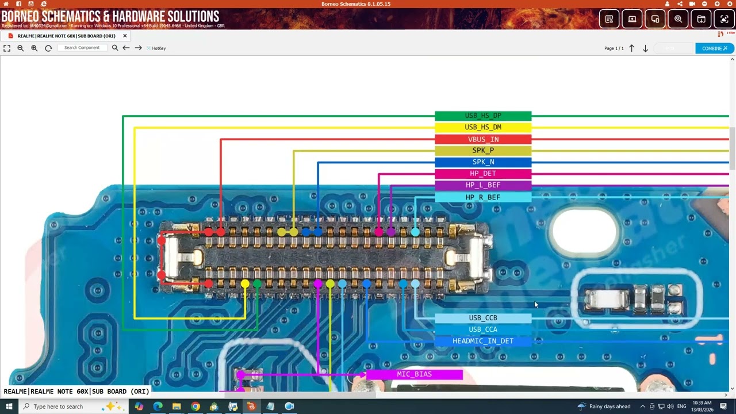Click the search-location magnifier icon in the header
Image resolution: width=736 pixels, height=414 pixels.
click(678, 19)
